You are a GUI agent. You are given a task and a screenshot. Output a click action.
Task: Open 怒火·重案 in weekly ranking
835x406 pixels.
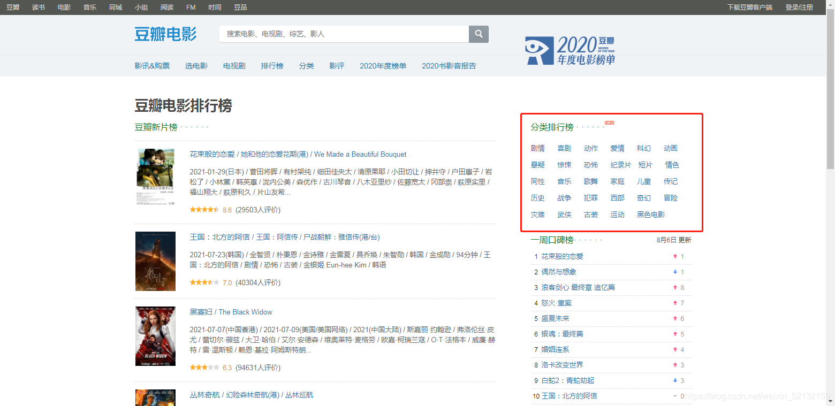pyautogui.click(x=557, y=303)
